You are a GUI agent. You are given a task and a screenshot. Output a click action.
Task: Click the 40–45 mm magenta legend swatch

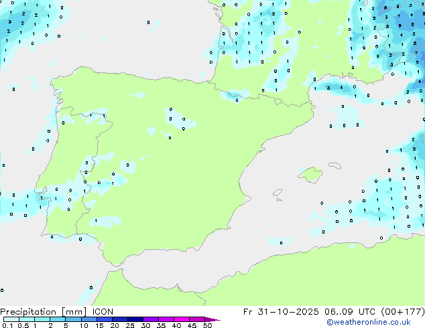[181, 319]
